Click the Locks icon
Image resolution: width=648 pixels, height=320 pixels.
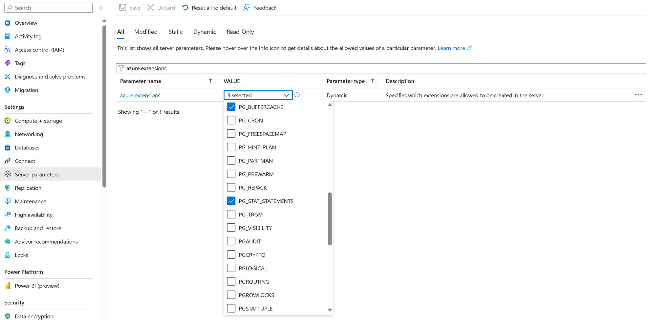tap(8, 255)
